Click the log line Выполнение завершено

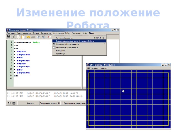pos(45,96)
